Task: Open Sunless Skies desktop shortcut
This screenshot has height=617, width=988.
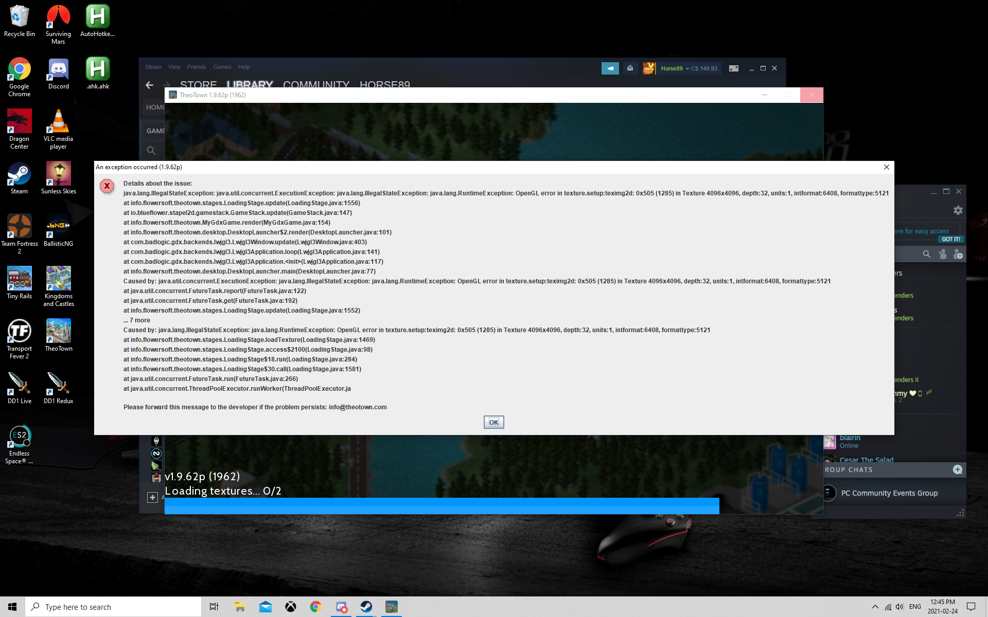Action: pos(58,178)
